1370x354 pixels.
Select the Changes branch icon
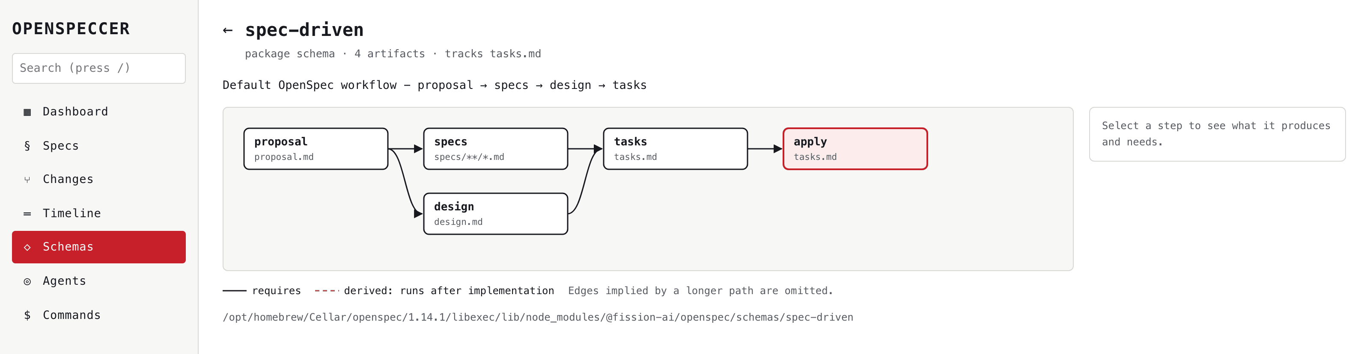[27, 180]
